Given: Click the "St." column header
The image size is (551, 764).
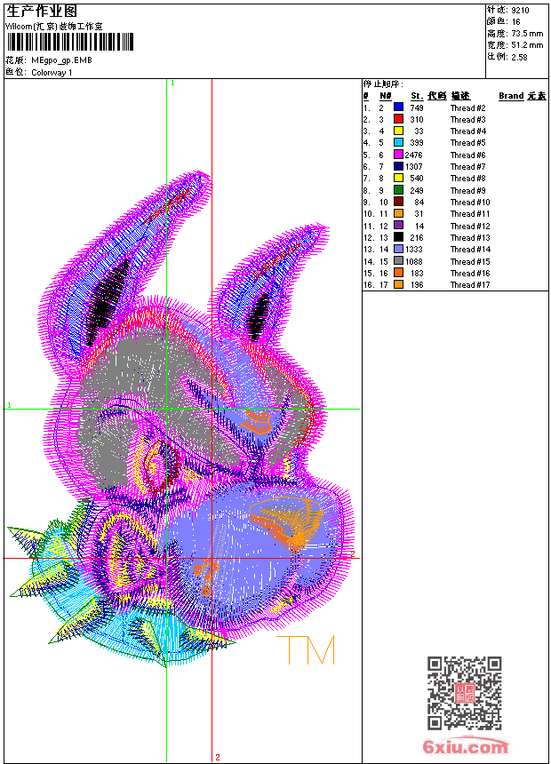Looking at the screenshot, I should [x=417, y=96].
